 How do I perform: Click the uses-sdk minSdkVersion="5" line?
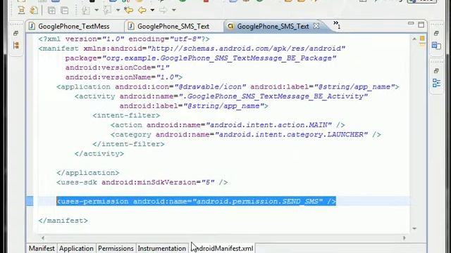click(142, 183)
